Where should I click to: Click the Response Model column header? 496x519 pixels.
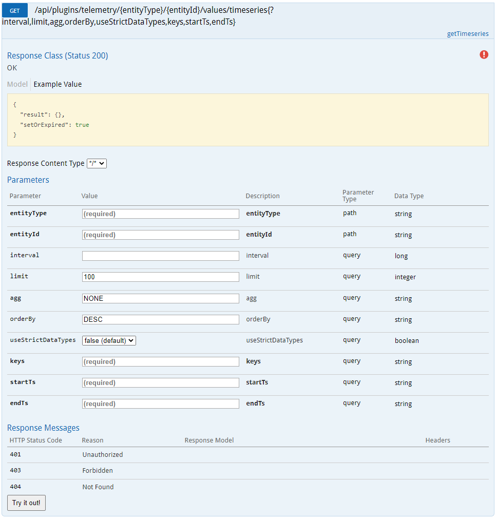click(x=209, y=440)
